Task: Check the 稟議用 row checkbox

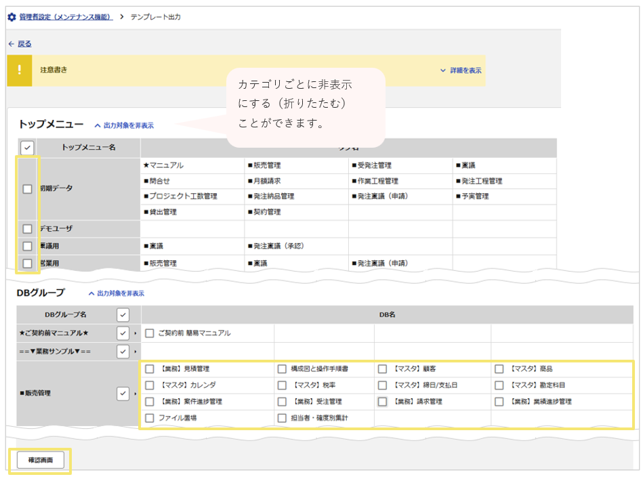Action: (28, 246)
